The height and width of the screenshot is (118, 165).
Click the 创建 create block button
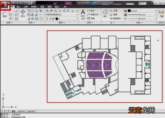114,11
